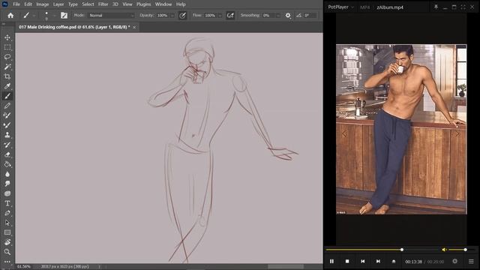The width and height of the screenshot is (480, 270).
Task: Pause the PotPlayer video
Action: click(331, 262)
